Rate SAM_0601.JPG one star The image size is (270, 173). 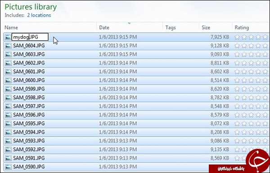click(x=237, y=72)
